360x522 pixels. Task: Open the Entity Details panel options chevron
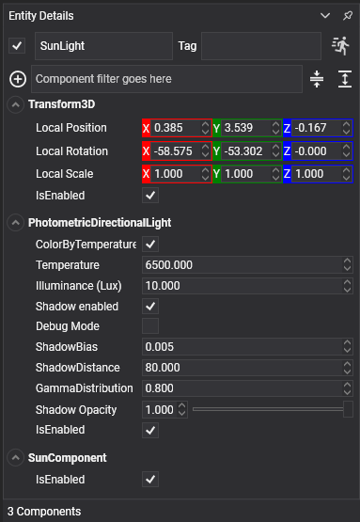click(x=324, y=16)
